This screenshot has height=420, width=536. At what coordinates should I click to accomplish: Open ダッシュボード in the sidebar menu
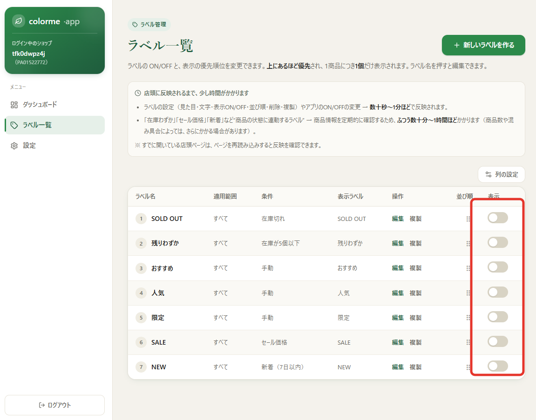(x=54, y=105)
